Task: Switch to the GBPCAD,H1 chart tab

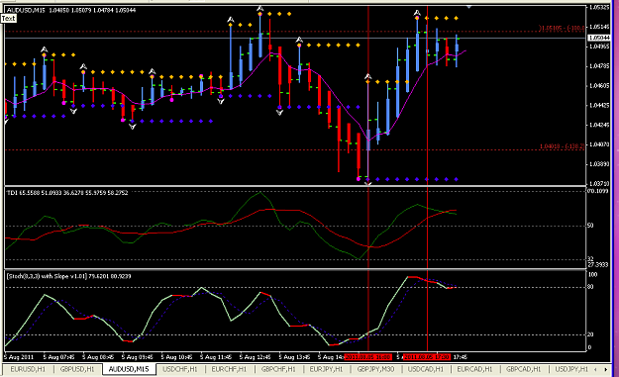Action: point(524,369)
